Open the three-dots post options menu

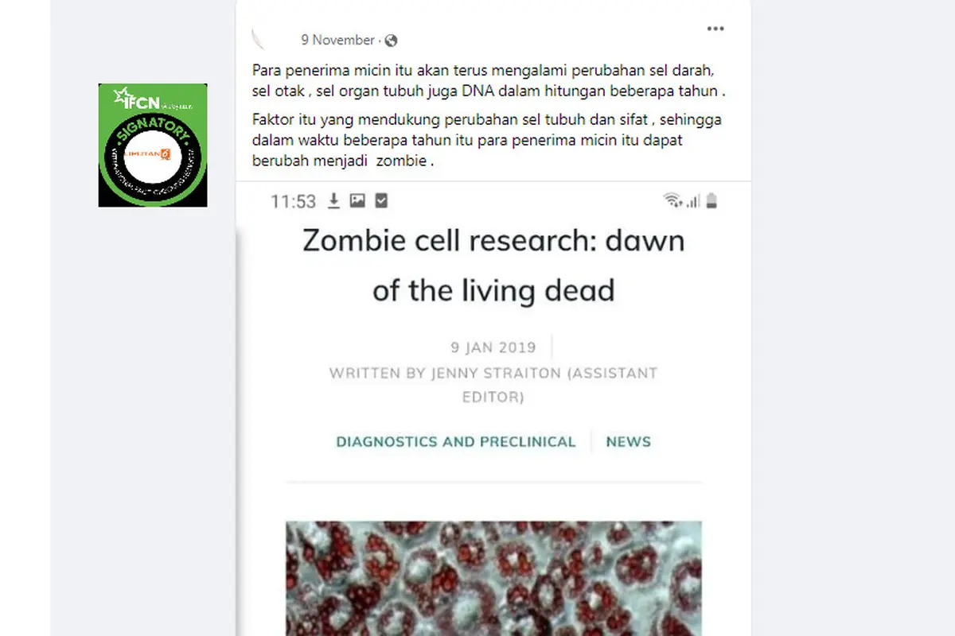coord(715,29)
